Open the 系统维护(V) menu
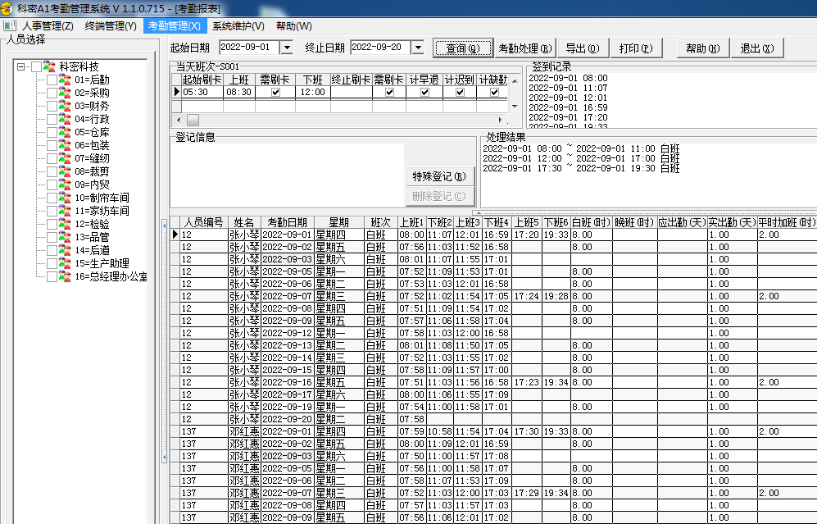This screenshot has width=817, height=524. (238, 26)
